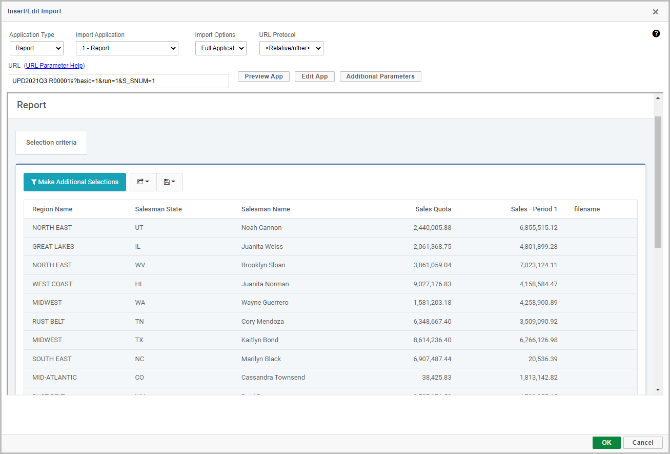Click the SOUTH EAST region cell
The width and height of the screenshot is (670, 454).
tap(52, 359)
